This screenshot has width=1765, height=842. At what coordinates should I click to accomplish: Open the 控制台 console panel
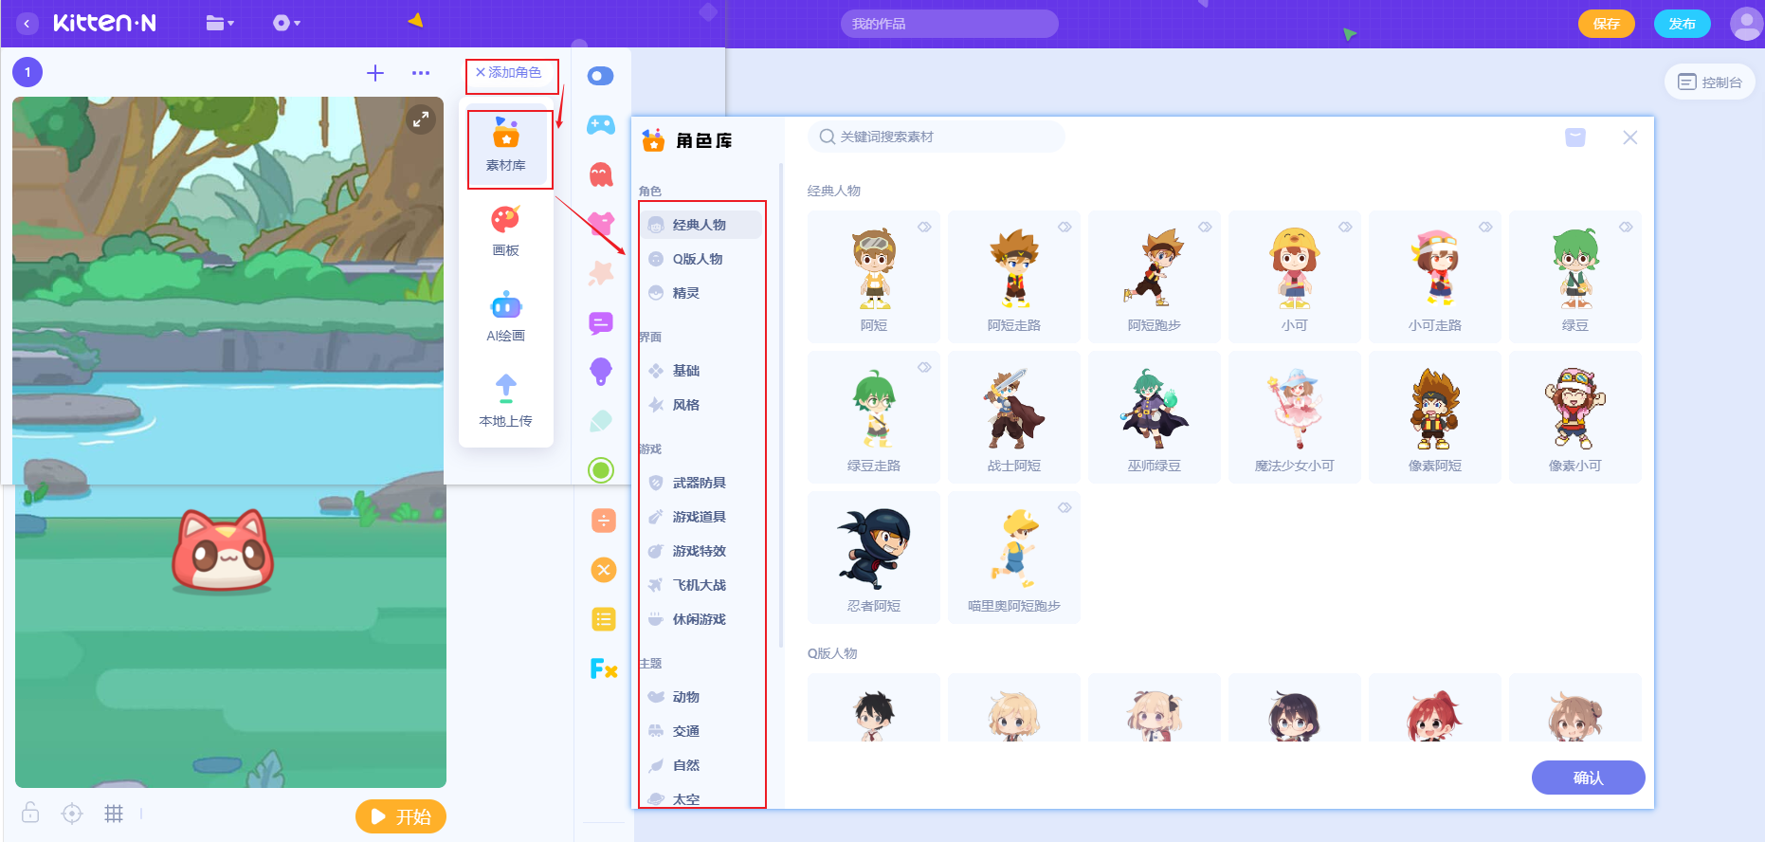[1710, 82]
